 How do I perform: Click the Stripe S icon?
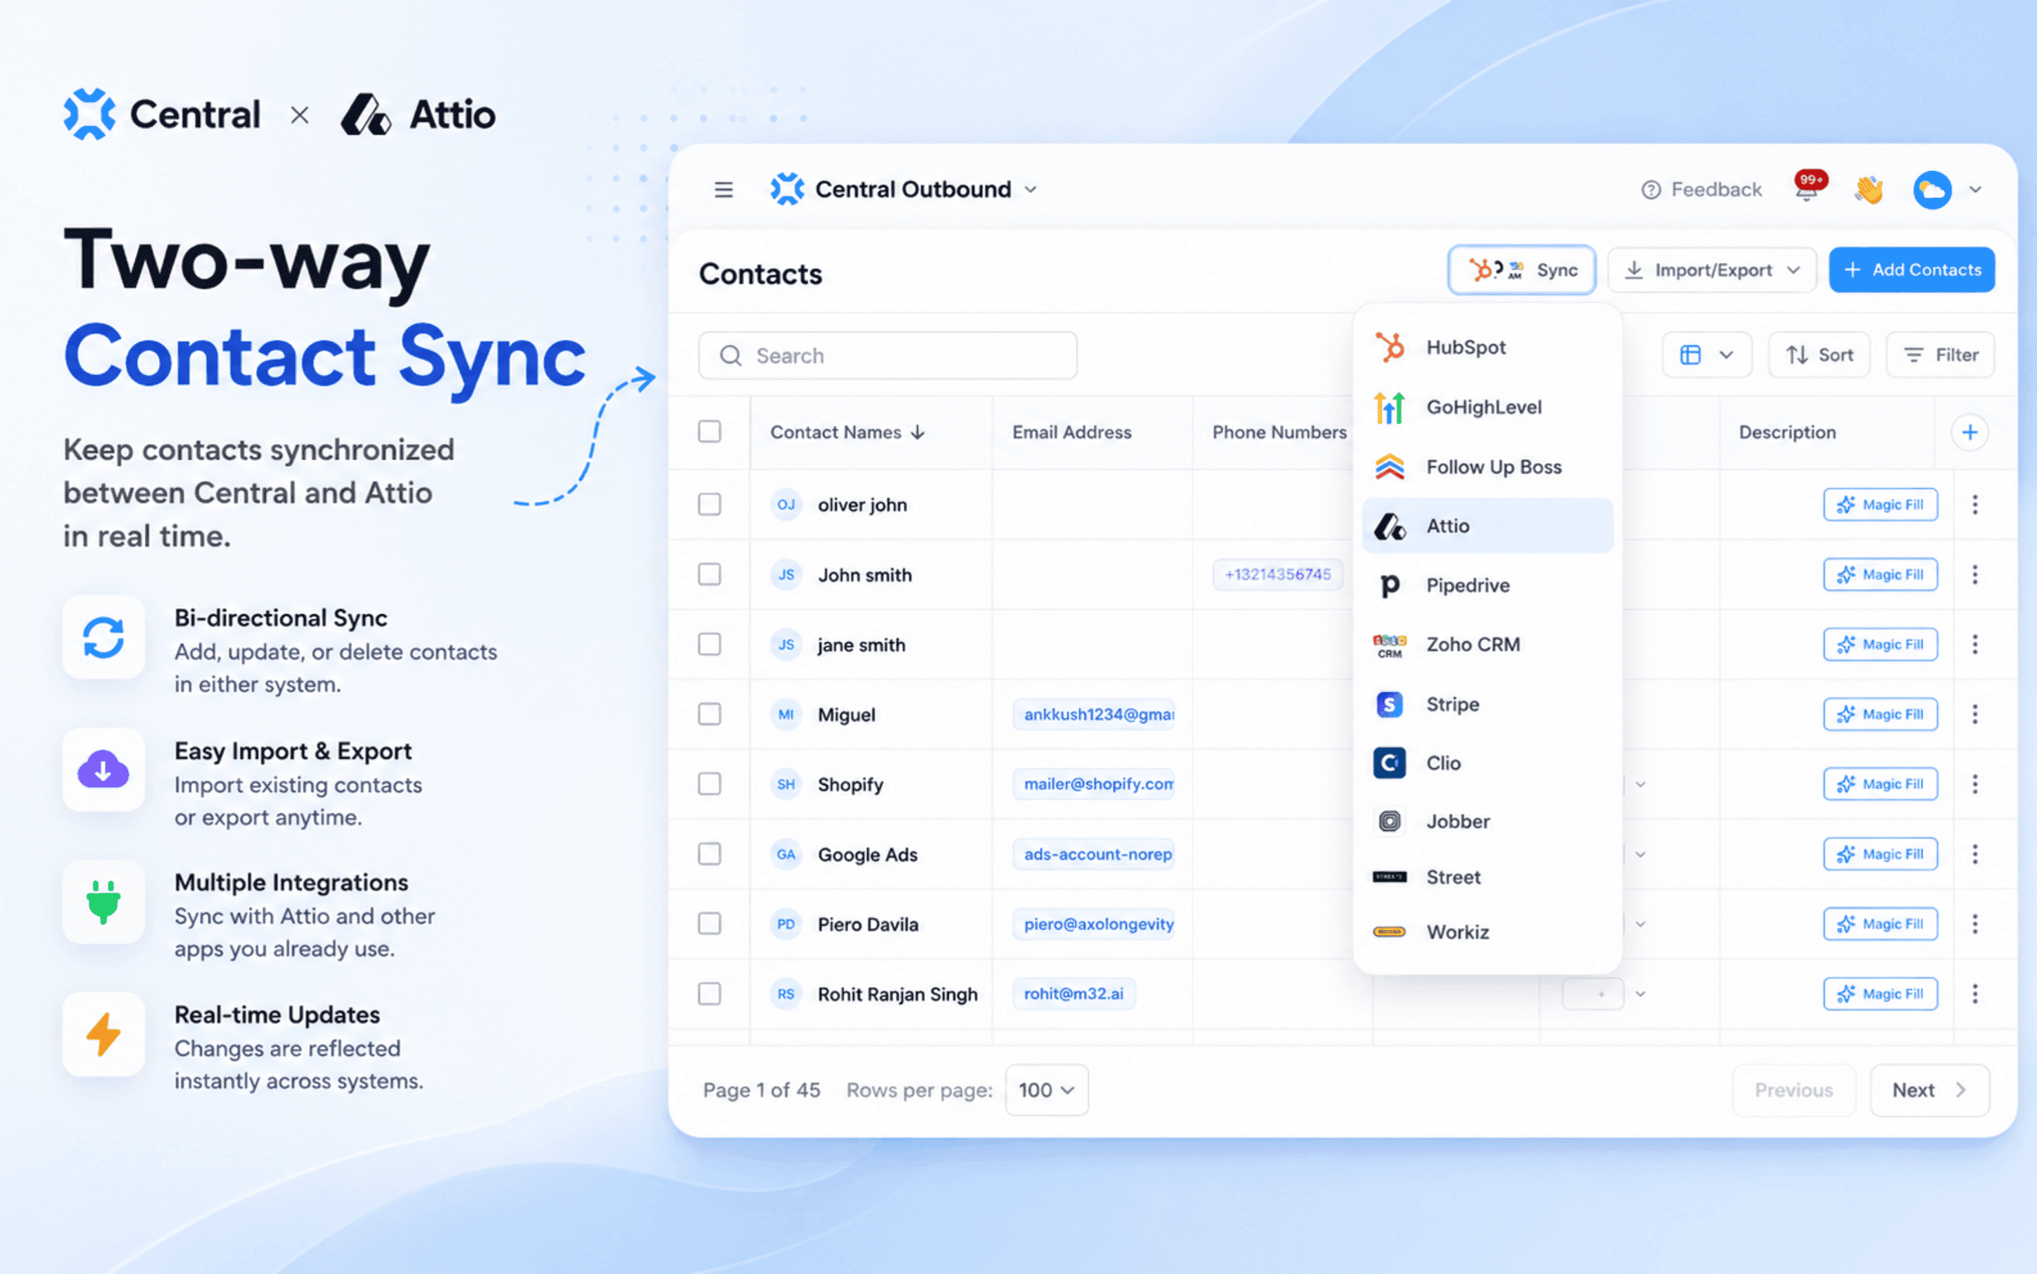pyautogui.click(x=1389, y=704)
